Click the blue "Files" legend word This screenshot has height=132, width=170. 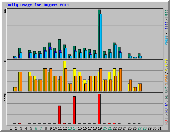[x=166, y=26]
